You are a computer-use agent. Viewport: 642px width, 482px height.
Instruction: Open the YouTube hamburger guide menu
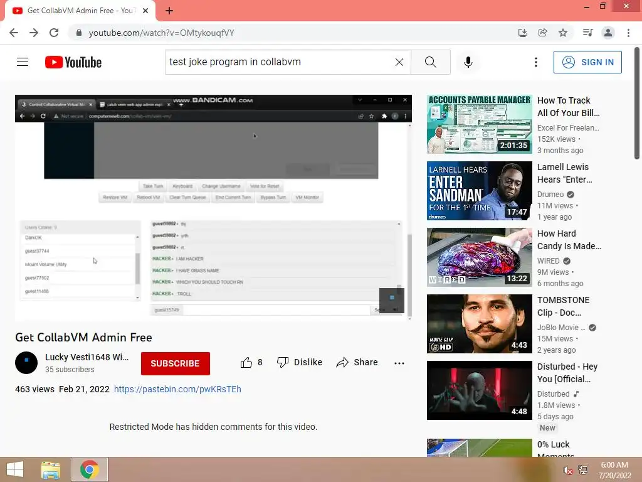(x=23, y=62)
